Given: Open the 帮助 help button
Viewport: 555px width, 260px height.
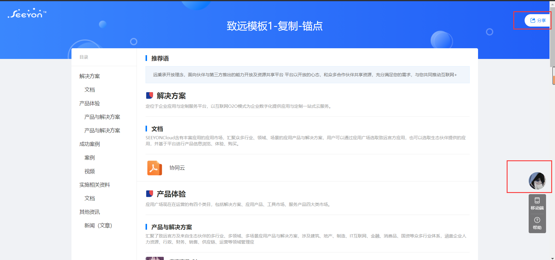Looking at the screenshot, I should click(537, 224).
